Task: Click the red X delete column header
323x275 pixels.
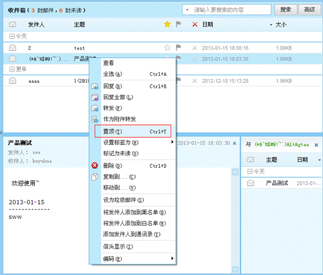Action: point(195,25)
